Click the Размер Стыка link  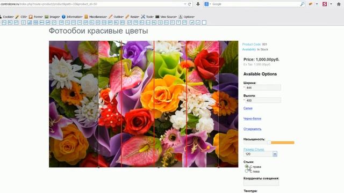point(254,150)
